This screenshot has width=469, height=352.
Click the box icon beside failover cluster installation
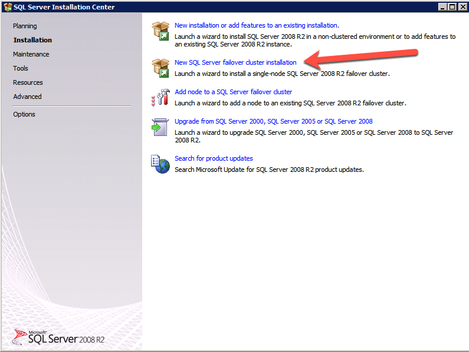click(x=160, y=68)
